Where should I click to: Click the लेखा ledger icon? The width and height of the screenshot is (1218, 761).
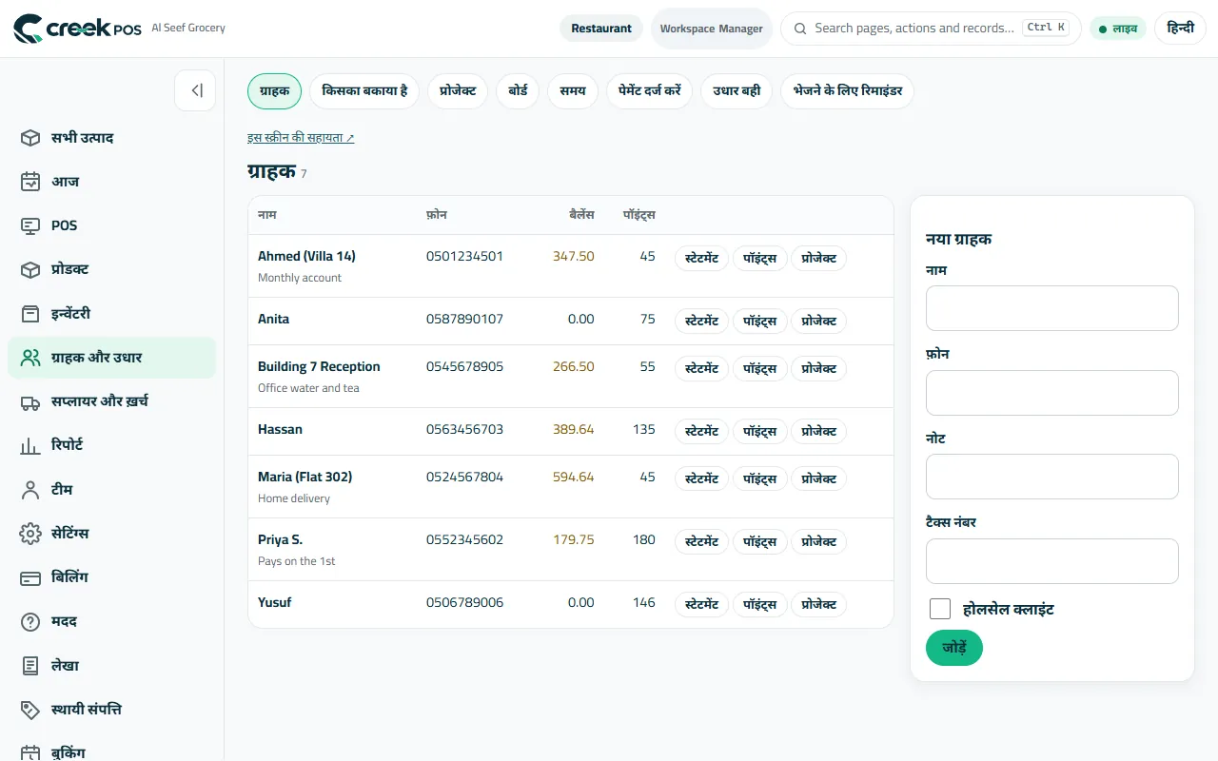(30, 666)
